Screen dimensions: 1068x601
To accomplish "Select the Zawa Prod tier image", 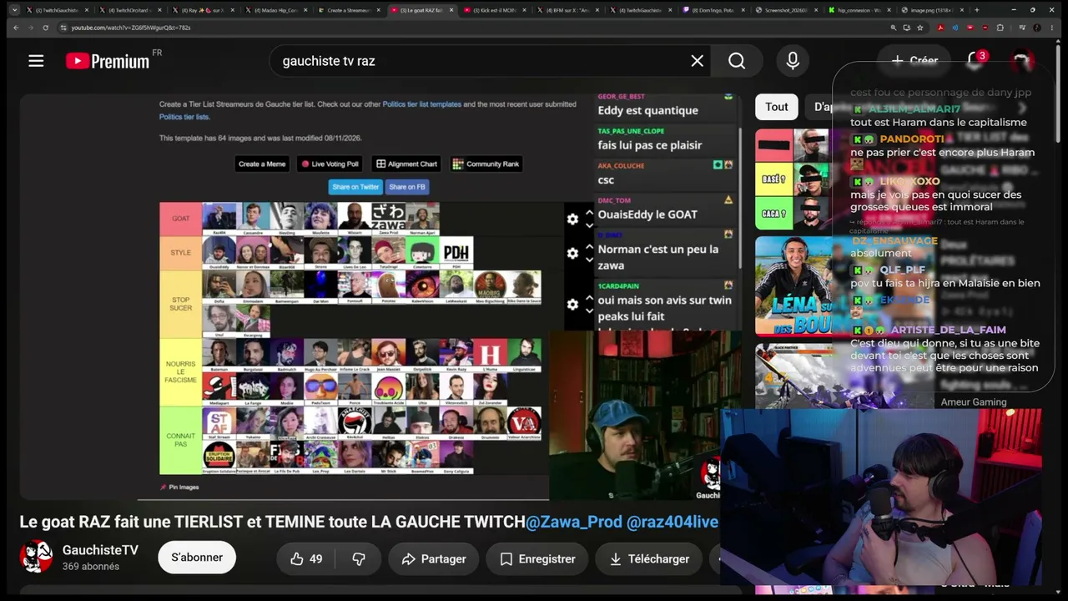I will point(388,219).
